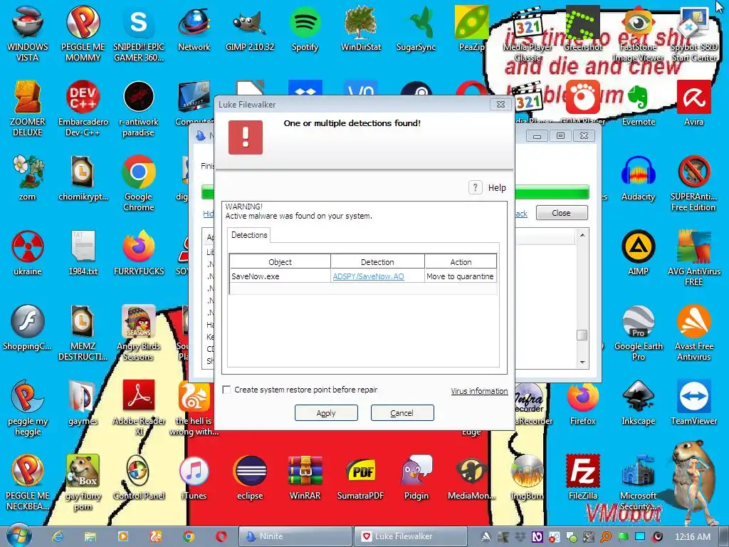The image size is (729, 547).
Task: Launch Google Chrome from desktop
Action: 139,183
